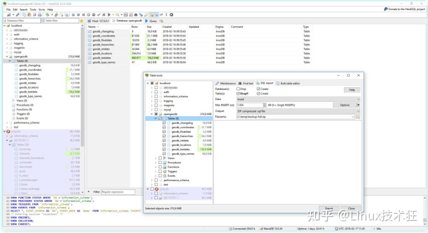Open the User manager toolbar icon
This screenshot has height=233, width=428.
pos(56,15)
